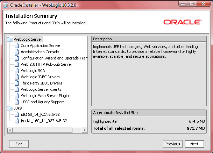Select WebLogic Web Server Plugins item
The width and height of the screenshot is (213, 153).
(x=45, y=96)
